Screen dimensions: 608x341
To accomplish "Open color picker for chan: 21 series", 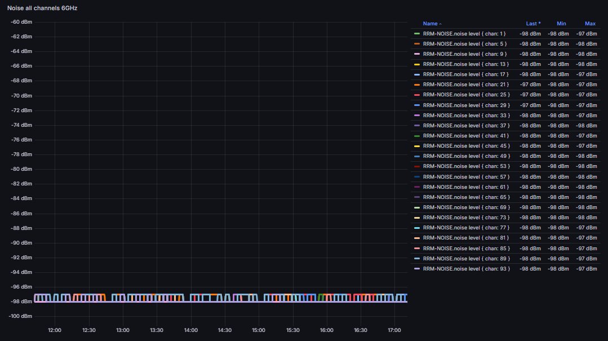I will [417, 85].
